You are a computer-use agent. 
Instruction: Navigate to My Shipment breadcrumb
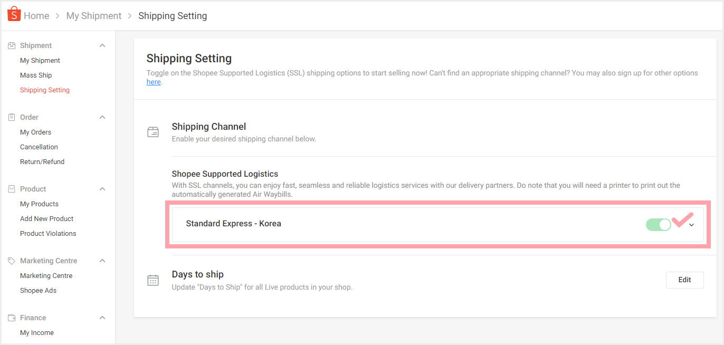[94, 16]
